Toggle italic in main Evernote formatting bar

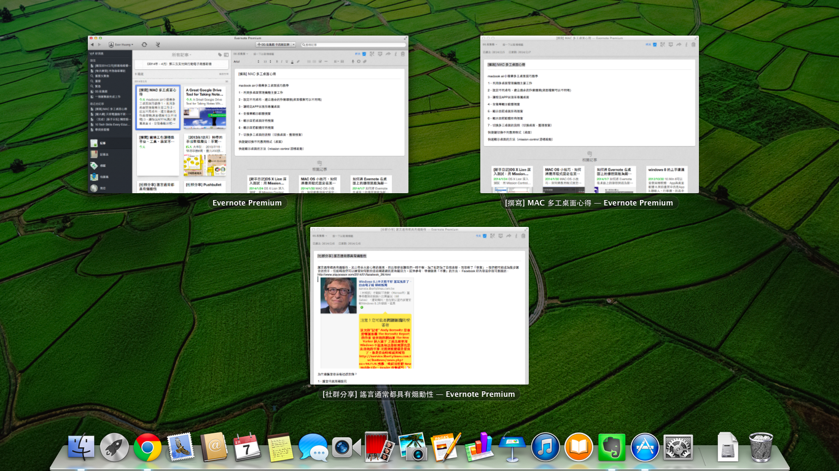(x=281, y=61)
